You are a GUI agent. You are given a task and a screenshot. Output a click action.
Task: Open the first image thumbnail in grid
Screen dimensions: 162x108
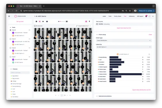[x=39, y=33]
